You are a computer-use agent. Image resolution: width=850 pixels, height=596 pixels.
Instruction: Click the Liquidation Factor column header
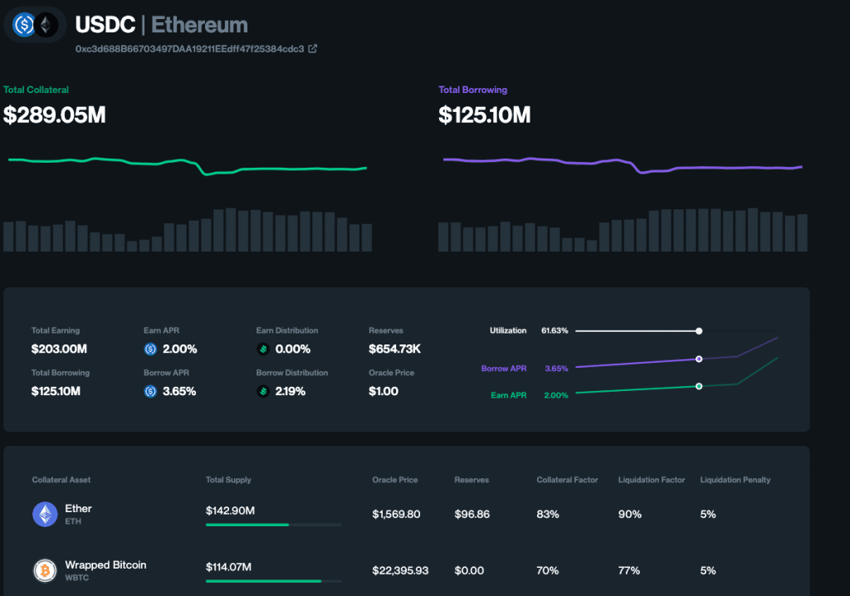pos(652,480)
